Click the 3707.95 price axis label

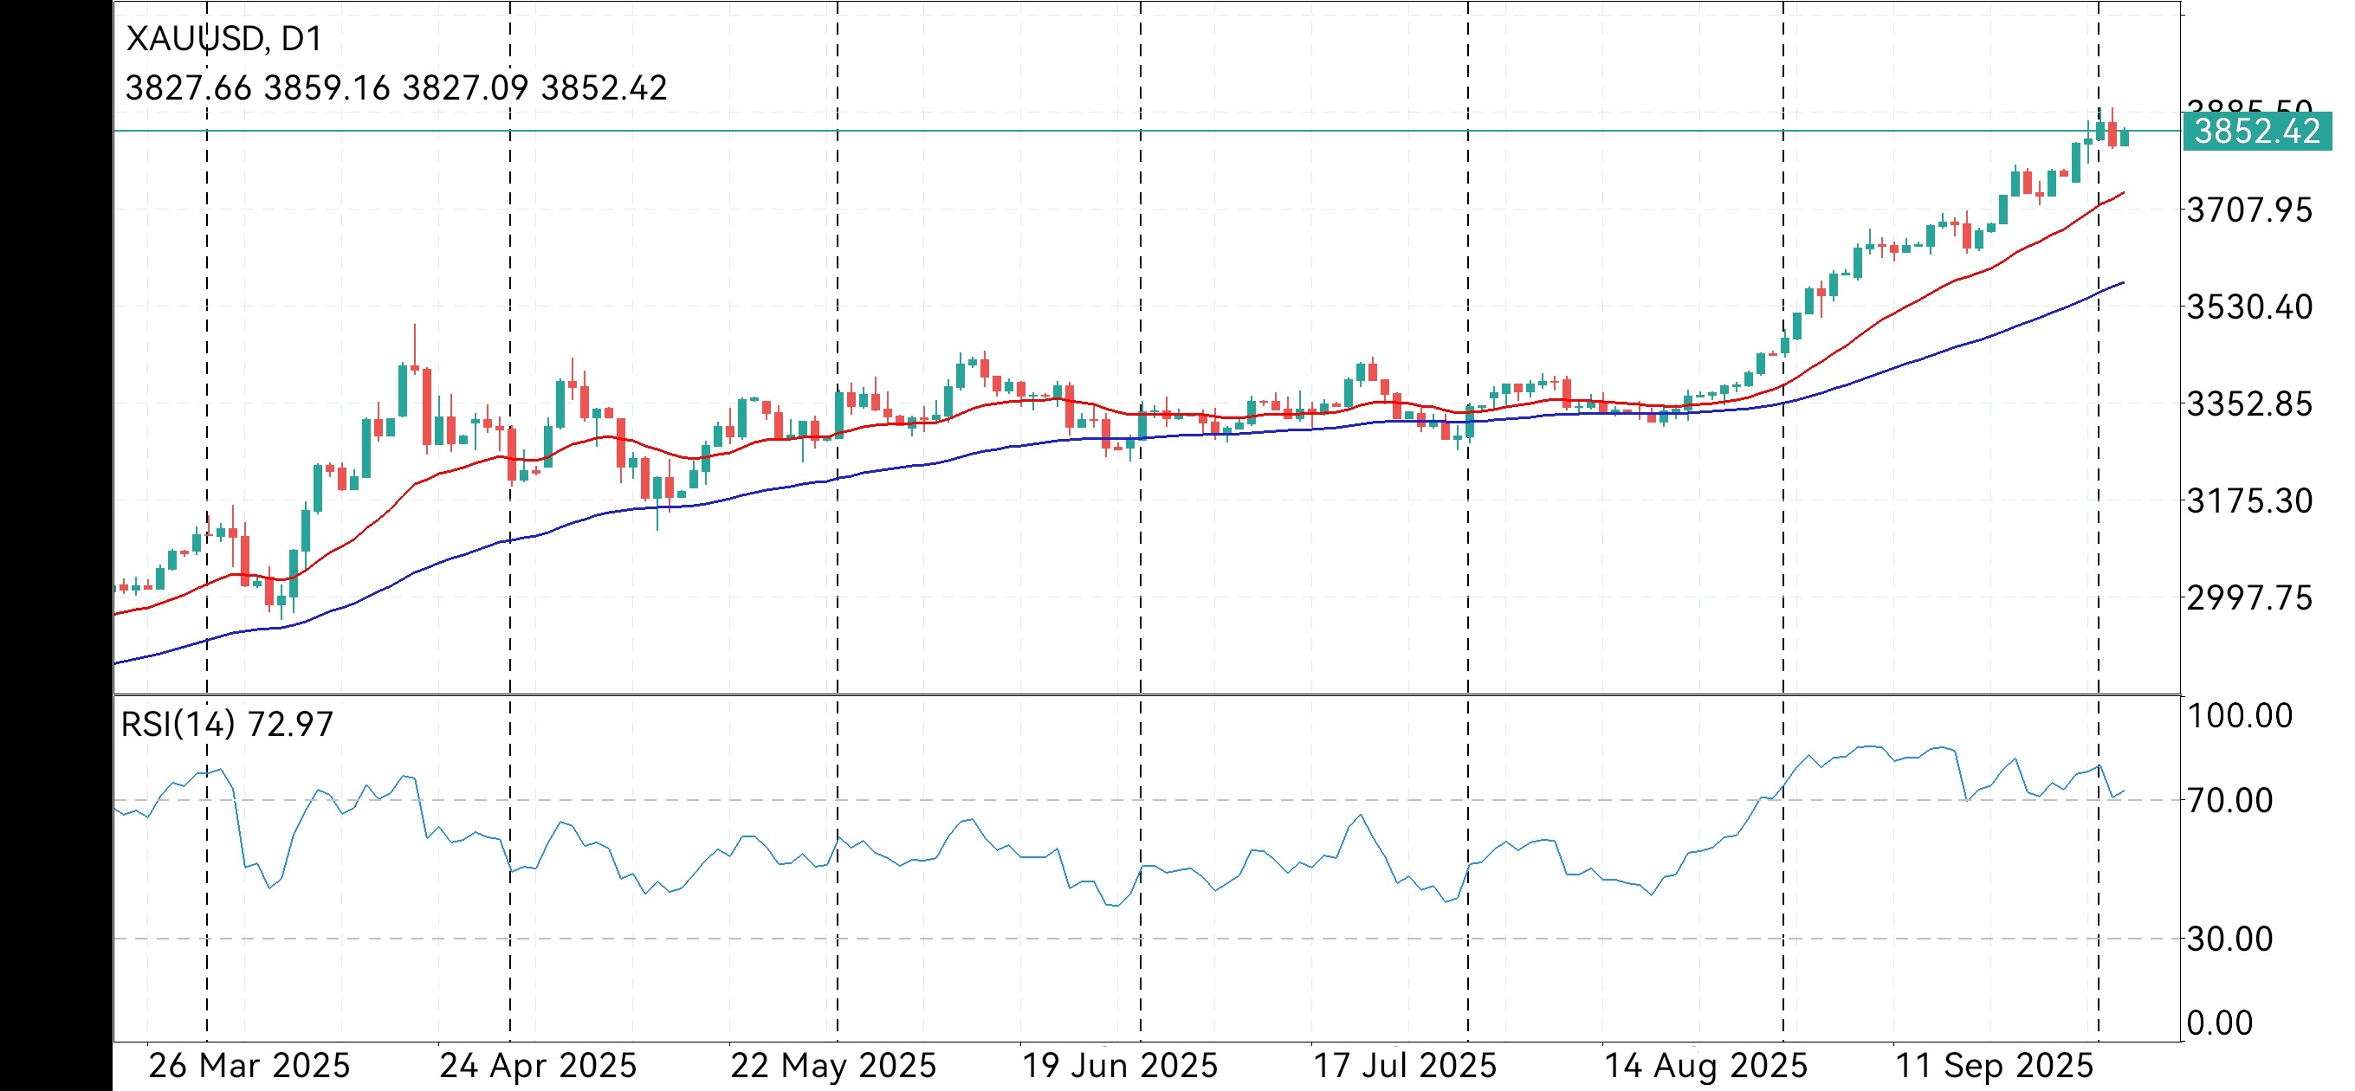coord(2249,210)
